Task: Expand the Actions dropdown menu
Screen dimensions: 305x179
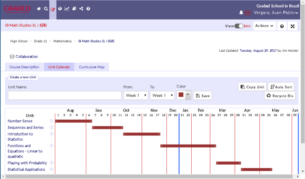Action: 264,26
